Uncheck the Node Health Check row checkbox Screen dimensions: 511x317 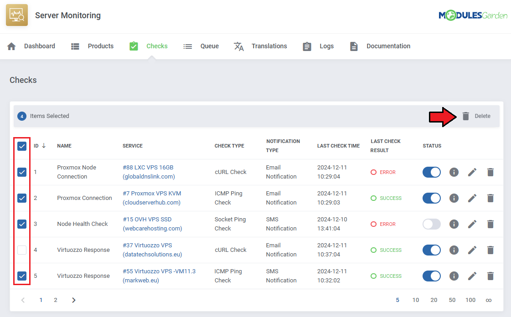[22, 224]
